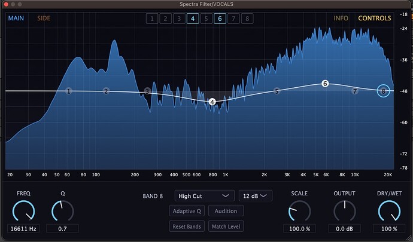Viewport: 413px width, 242px height.
Task: Click the 100 Hz frequency axis label
Action: (96, 174)
